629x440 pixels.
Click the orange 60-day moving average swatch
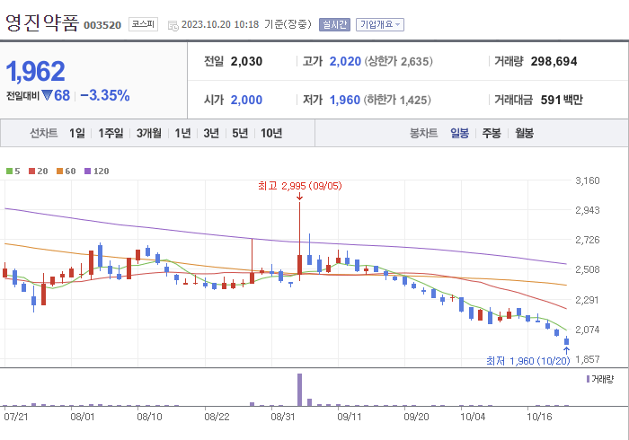60,172
